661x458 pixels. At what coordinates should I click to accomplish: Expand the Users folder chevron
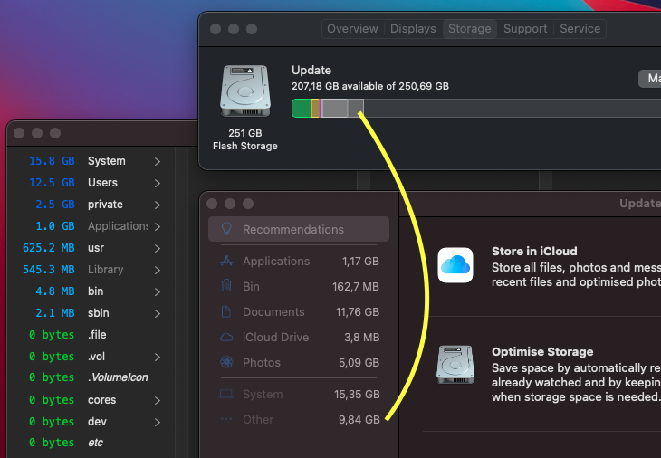(x=158, y=183)
